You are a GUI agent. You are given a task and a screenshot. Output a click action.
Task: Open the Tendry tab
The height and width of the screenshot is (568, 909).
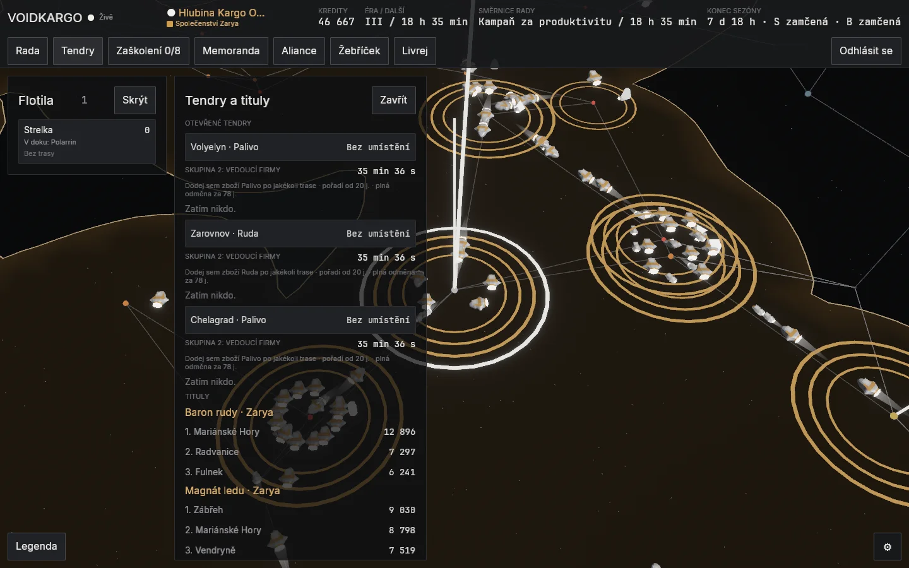(x=78, y=51)
